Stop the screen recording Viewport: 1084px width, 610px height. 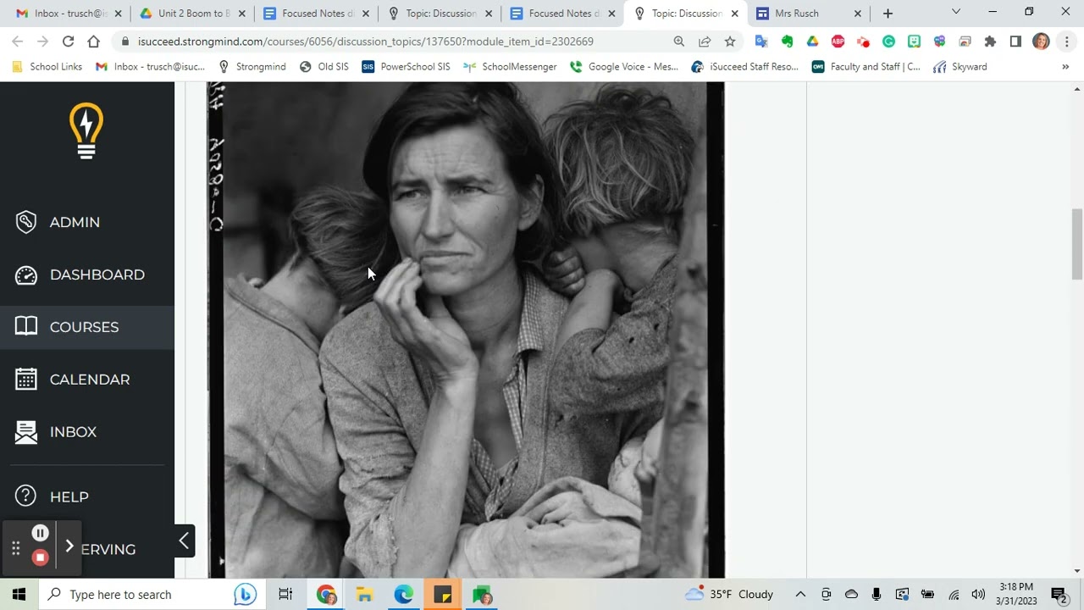pyautogui.click(x=40, y=557)
